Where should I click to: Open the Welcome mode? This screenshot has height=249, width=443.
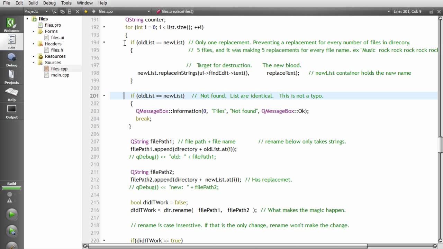(x=11, y=25)
